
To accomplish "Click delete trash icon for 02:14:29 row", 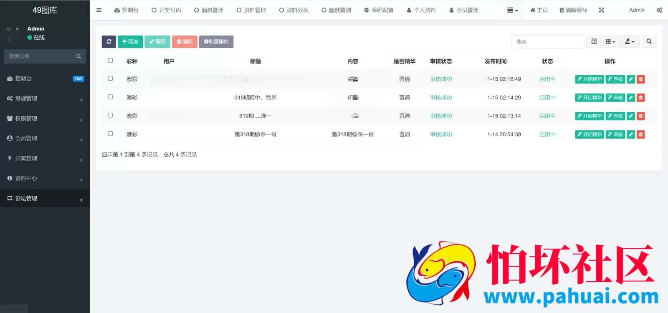I will (641, 97).
